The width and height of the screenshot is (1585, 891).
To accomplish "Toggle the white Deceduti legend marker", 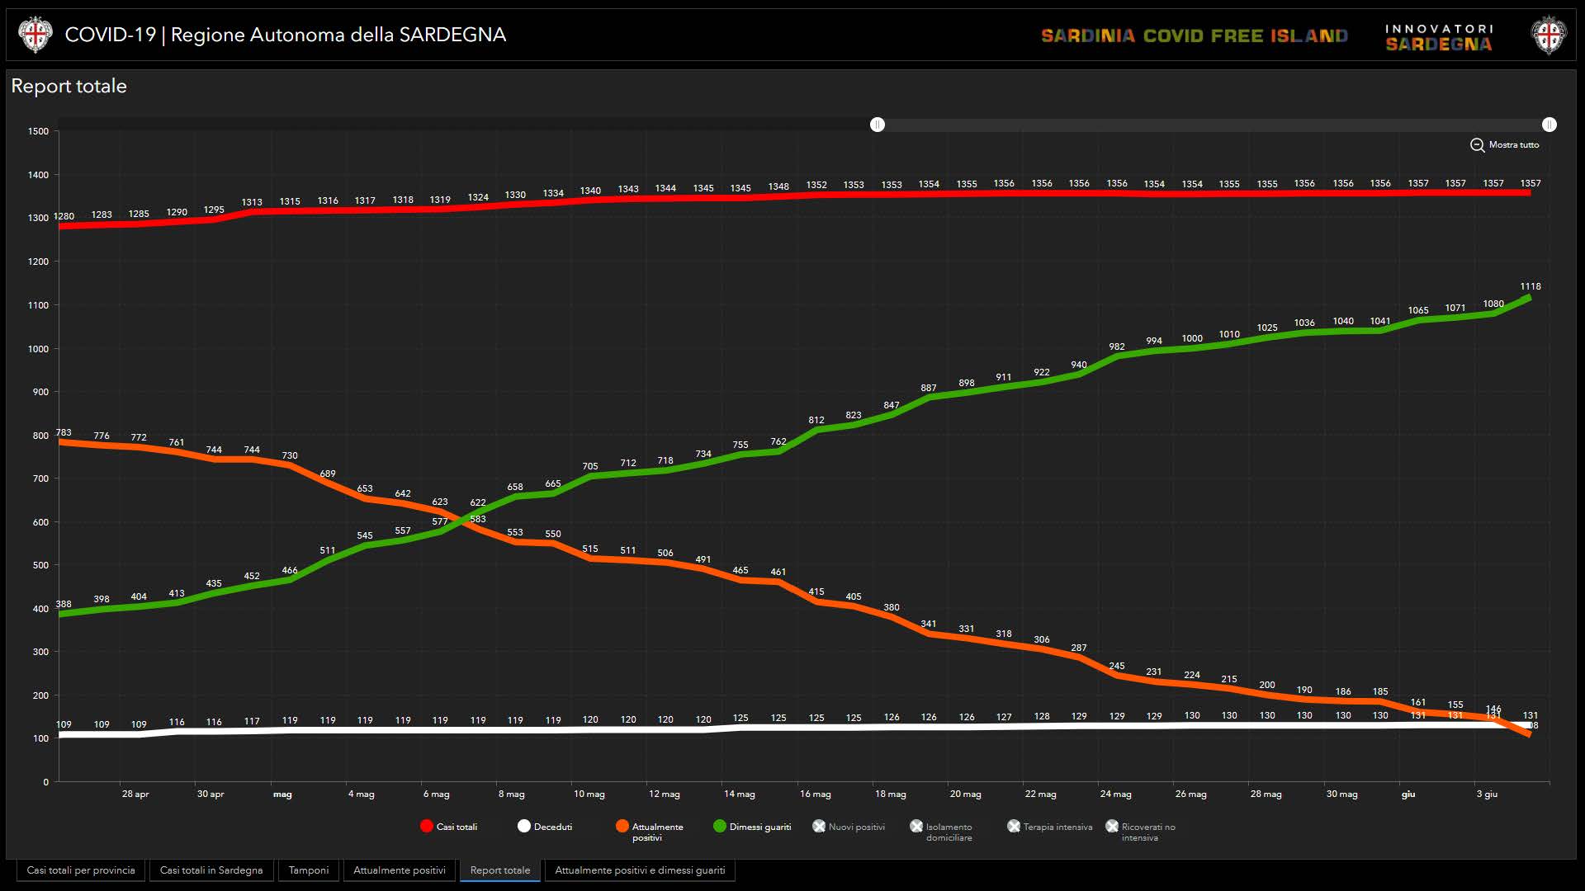I will (x=524, y=827).
